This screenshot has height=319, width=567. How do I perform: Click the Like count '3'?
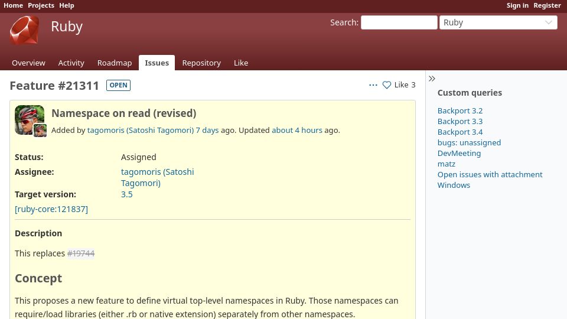[x=413, y=85]
